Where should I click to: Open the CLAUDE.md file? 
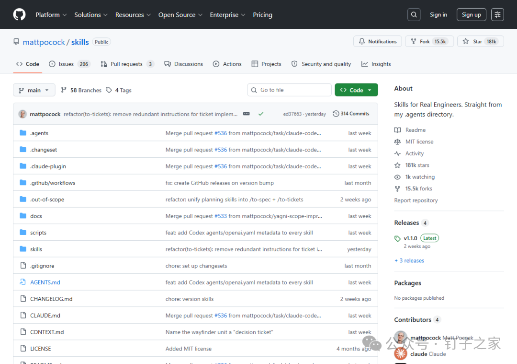45,316
